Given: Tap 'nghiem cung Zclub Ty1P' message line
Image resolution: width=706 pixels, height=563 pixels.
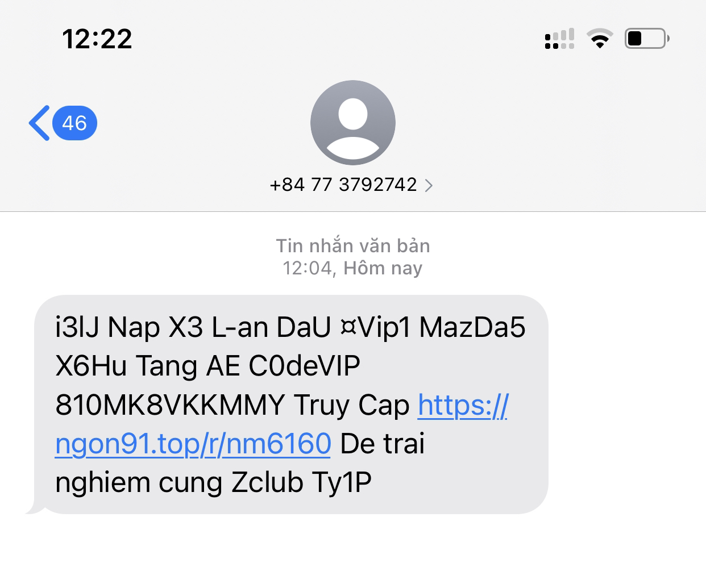Looking at the screenshot, I should point(213,483).
